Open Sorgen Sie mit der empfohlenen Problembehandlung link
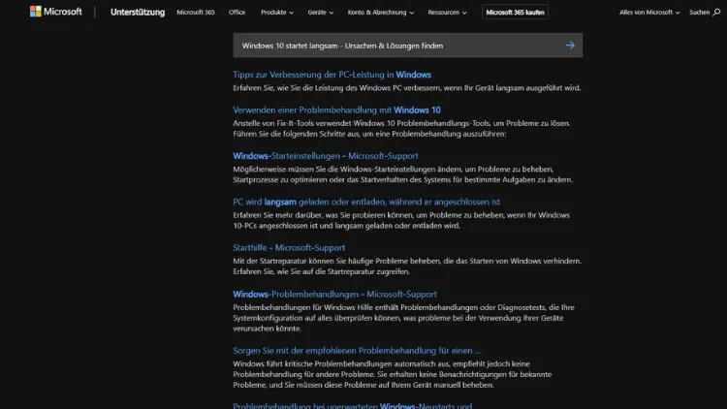The height and width of the screenshot is (409, 727). coord(357,351)
